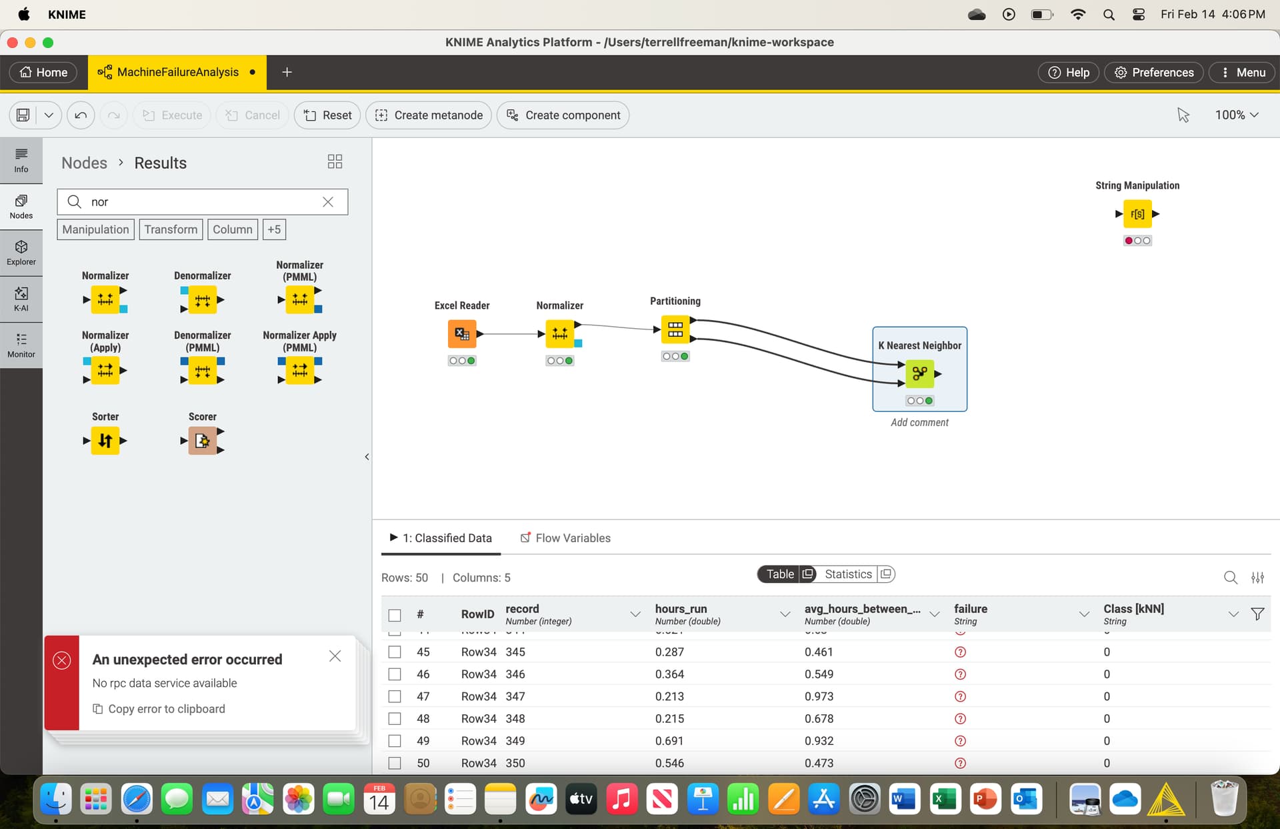Click the Create component button
Image resolution: width=1280 pixels, height=829 pixels.
(563, 115)
